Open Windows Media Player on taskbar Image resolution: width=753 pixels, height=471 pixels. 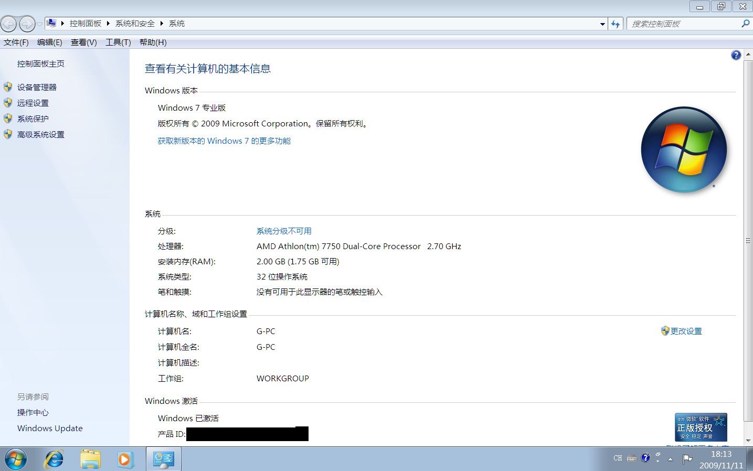point(125,459)
